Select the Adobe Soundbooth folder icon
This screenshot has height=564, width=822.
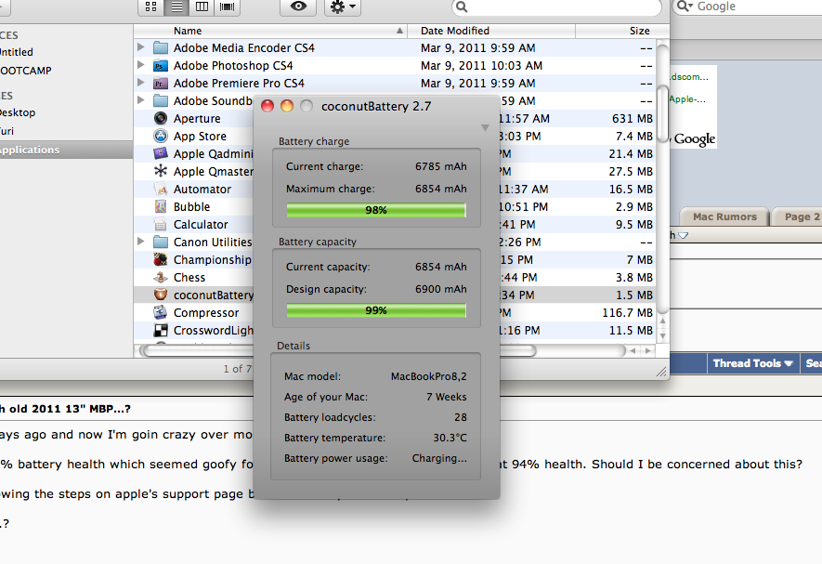(x=161, y=100)
